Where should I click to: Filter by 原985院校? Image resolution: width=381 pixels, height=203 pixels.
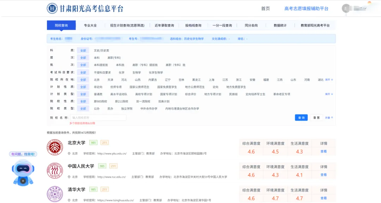pyautogui.click(x=100, y=101)
